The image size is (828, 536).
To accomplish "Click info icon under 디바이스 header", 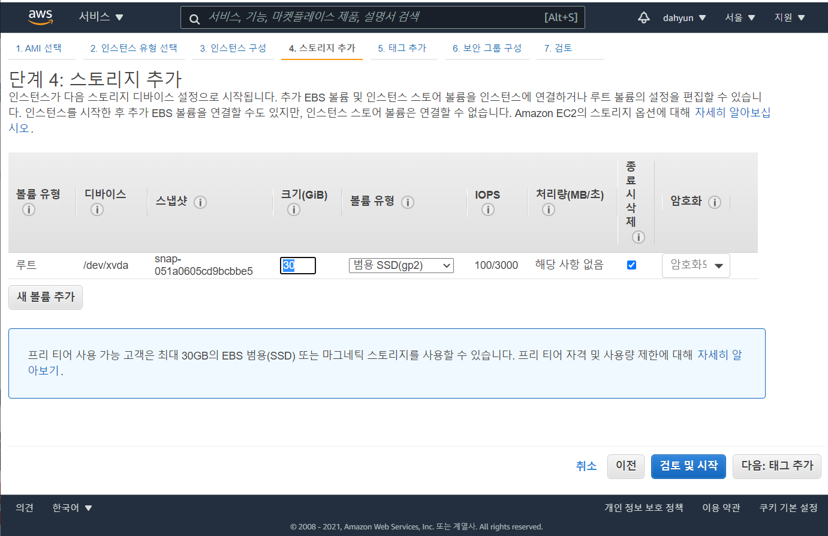I will [x=97, y=209].
